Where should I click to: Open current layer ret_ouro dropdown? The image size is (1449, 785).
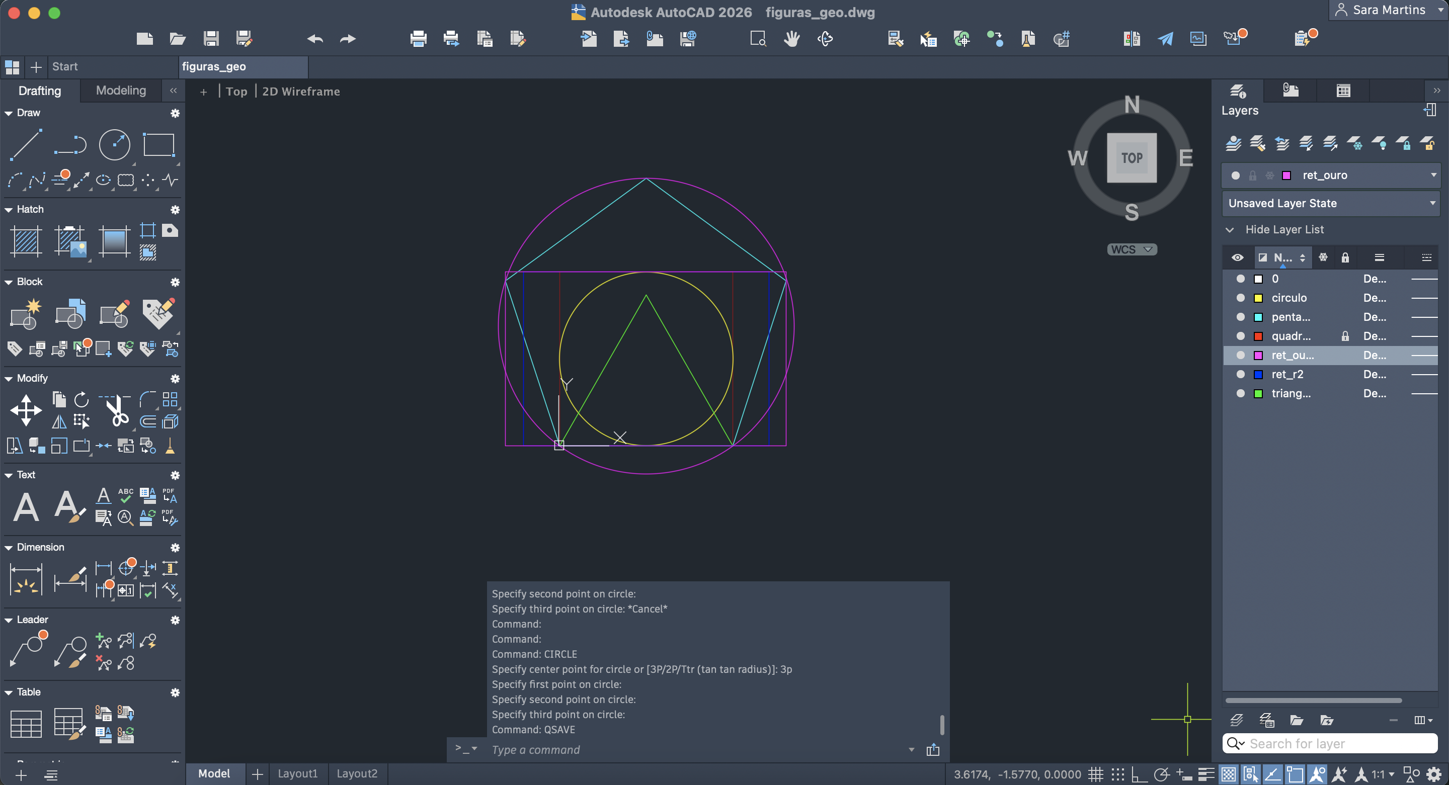click(1433, 176)
